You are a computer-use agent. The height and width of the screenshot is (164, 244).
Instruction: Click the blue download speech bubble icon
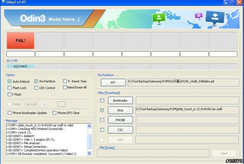(x=215, y=17)
